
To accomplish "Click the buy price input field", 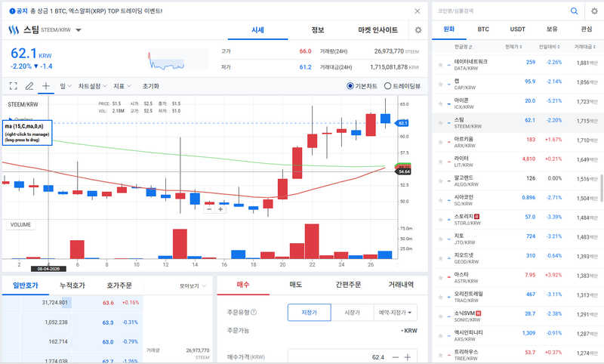I will pos(339,357).
